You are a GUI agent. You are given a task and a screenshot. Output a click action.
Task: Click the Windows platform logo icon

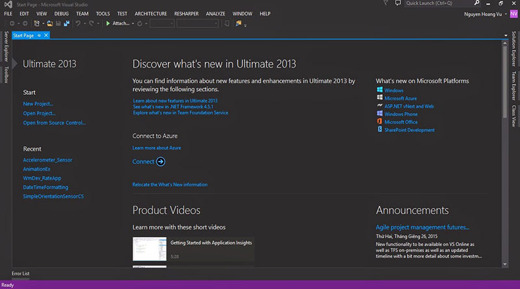pos(380,90)
